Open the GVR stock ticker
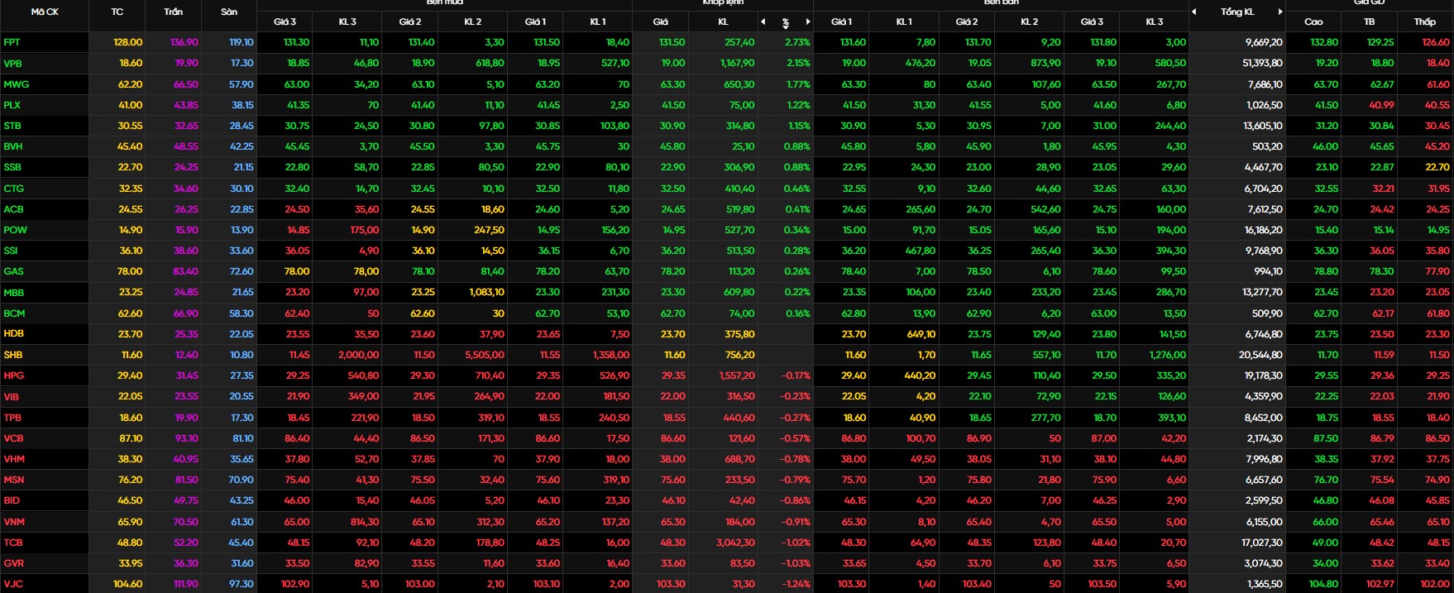The width and height of the screenshot is (1454, 593). (13, 563)
